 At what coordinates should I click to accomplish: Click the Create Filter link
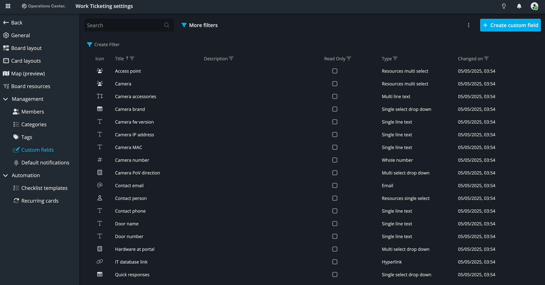click(x=103, y=45)
